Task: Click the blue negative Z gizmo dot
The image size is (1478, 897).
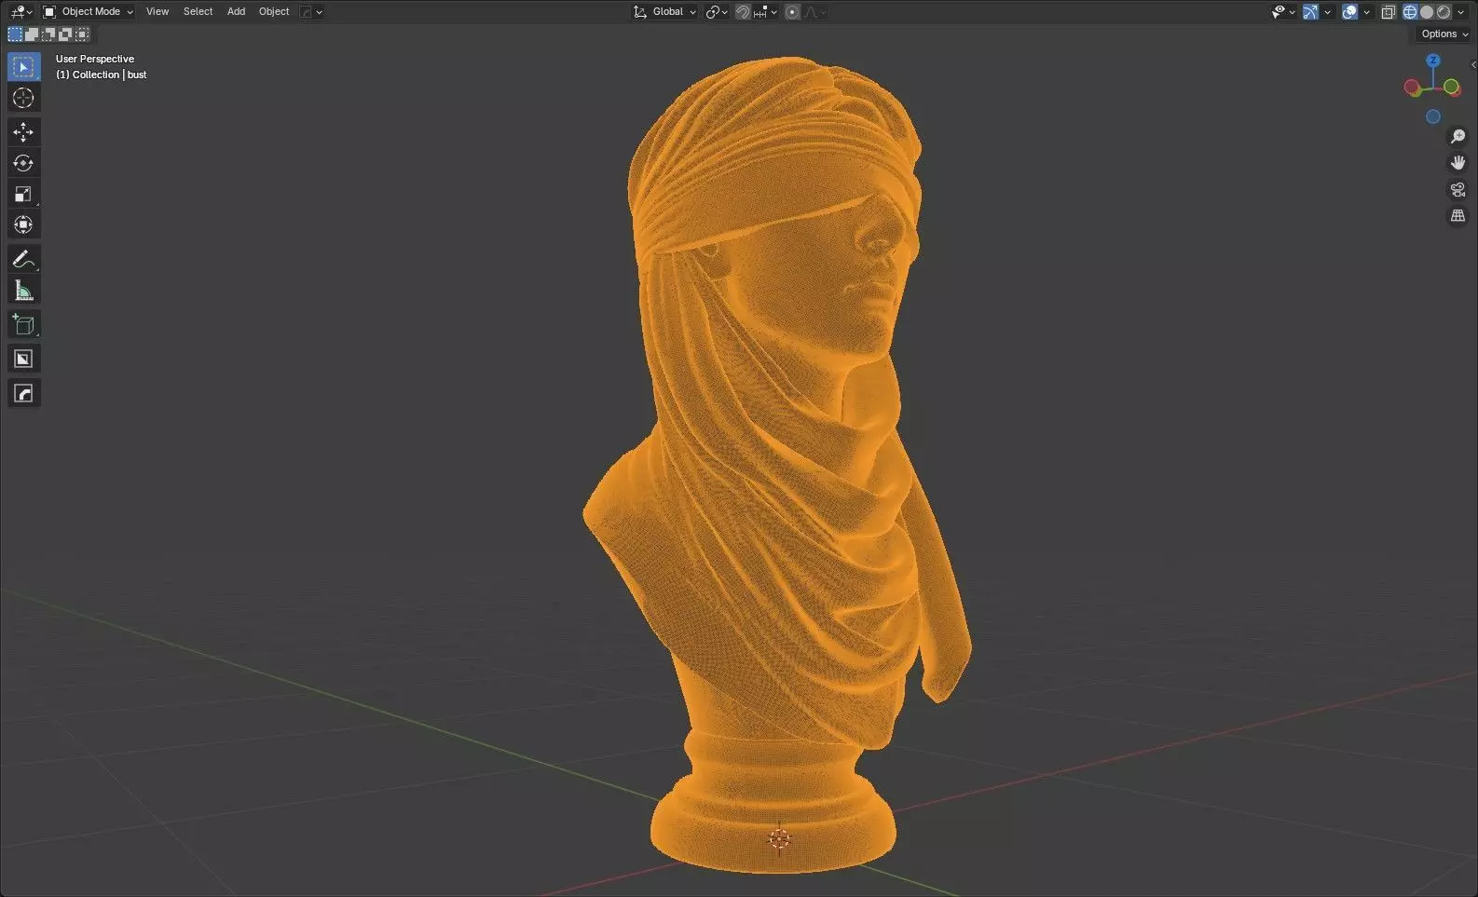Action: tap(1433, 116)
